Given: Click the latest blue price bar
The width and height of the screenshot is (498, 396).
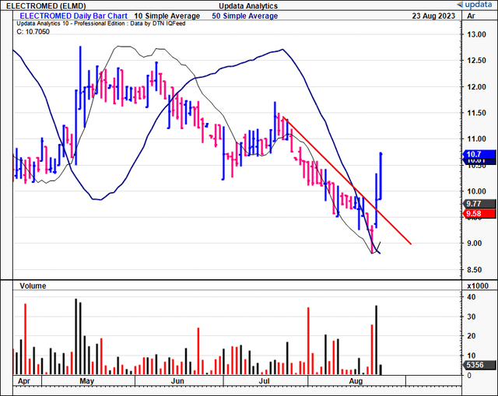Looking at the screenshot, I should [381, 177].
